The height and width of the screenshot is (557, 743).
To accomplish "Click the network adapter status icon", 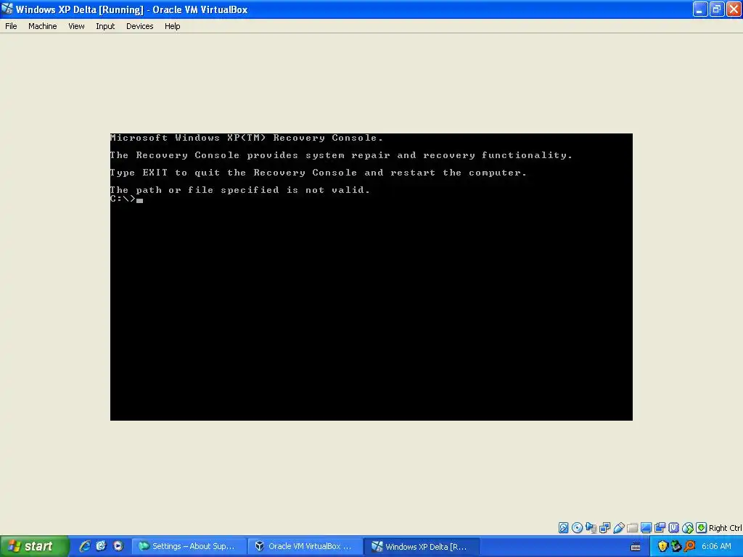I will [x=604, y=528].
